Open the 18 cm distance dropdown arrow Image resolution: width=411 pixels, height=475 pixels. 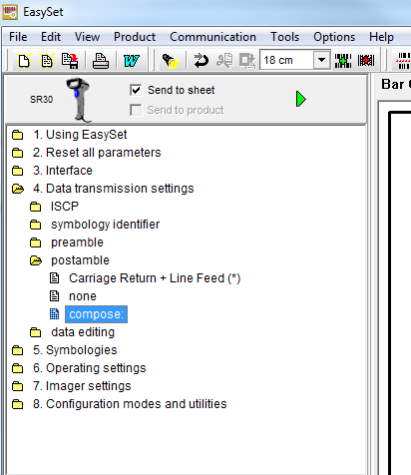pos(321,60)
